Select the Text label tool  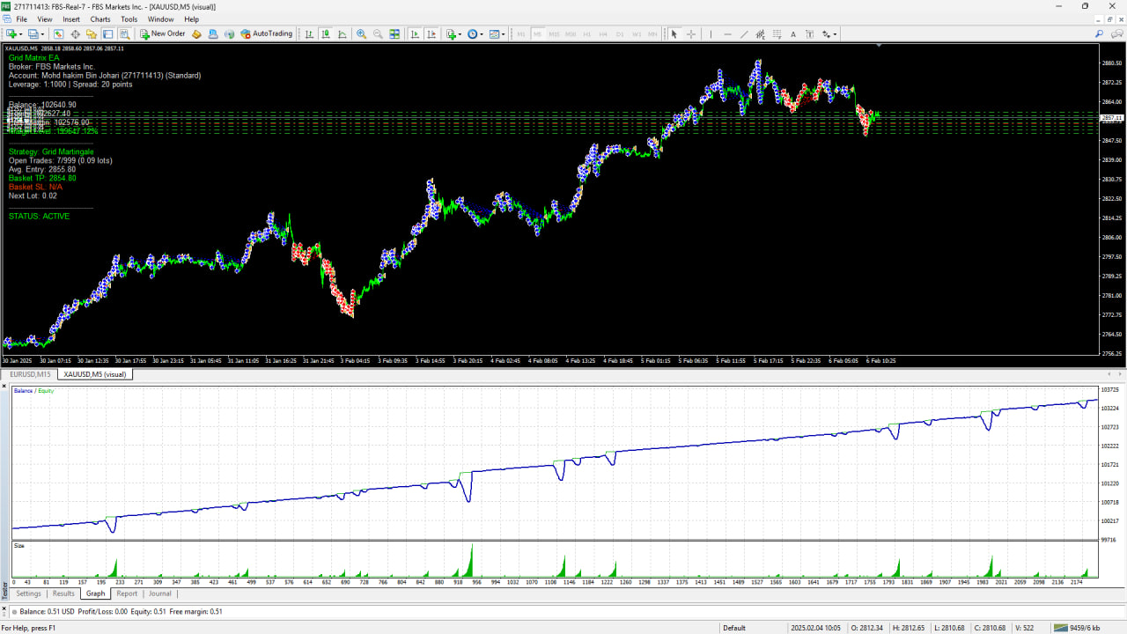[793, 34]
